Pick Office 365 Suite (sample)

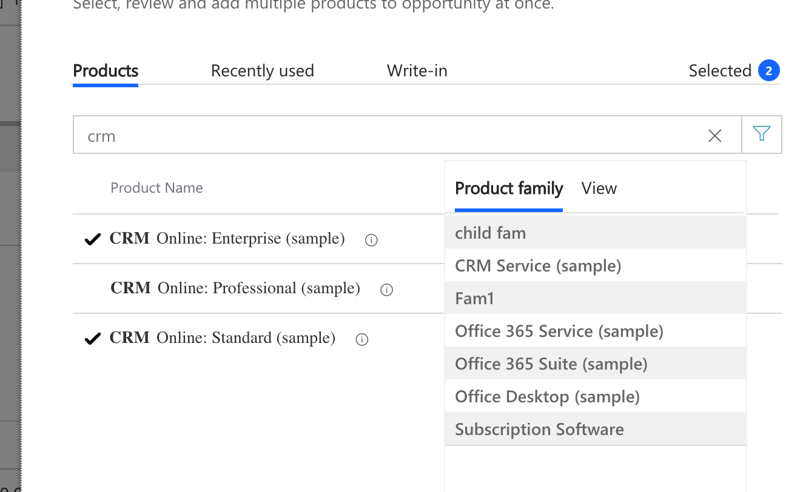(596, 364)
